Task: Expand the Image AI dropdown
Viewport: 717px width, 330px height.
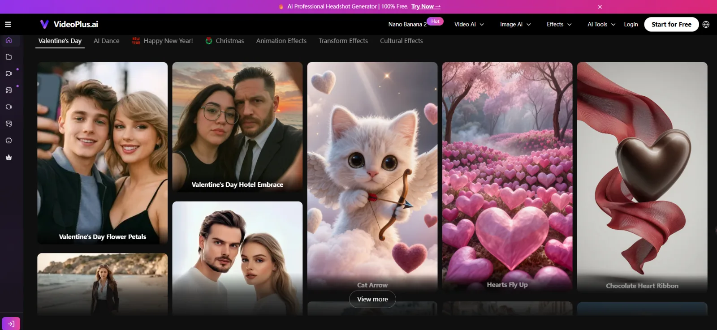Action: [x=515, y=24]
